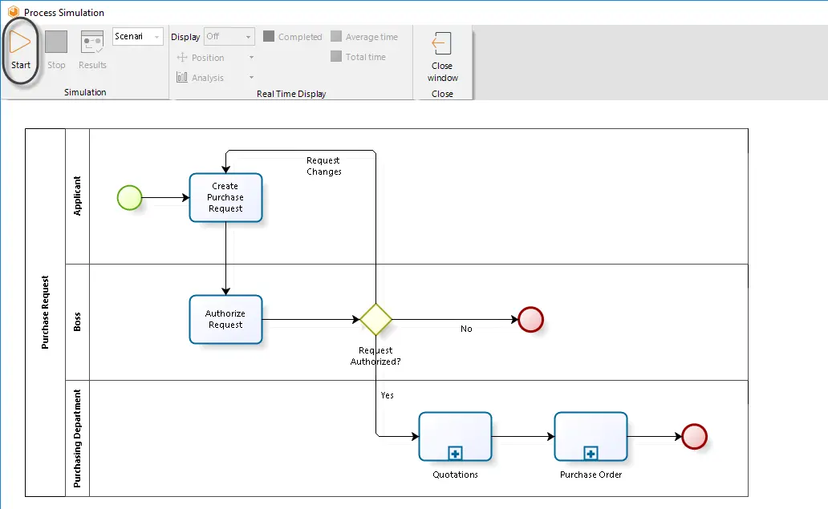Screen dimensions: 828x509
Task: Click the Quotations label text
Action: (x=455, y=475)
